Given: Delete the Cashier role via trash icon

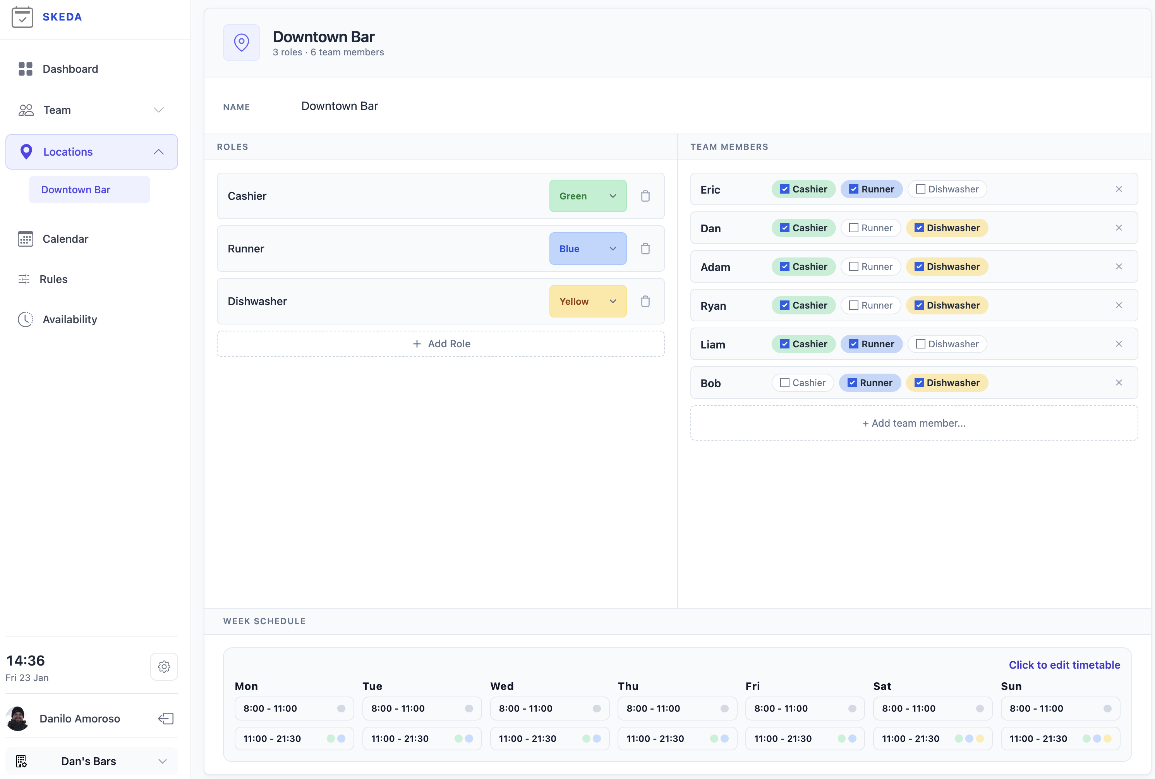Looking at the screenshot, I should coord(645,196).
